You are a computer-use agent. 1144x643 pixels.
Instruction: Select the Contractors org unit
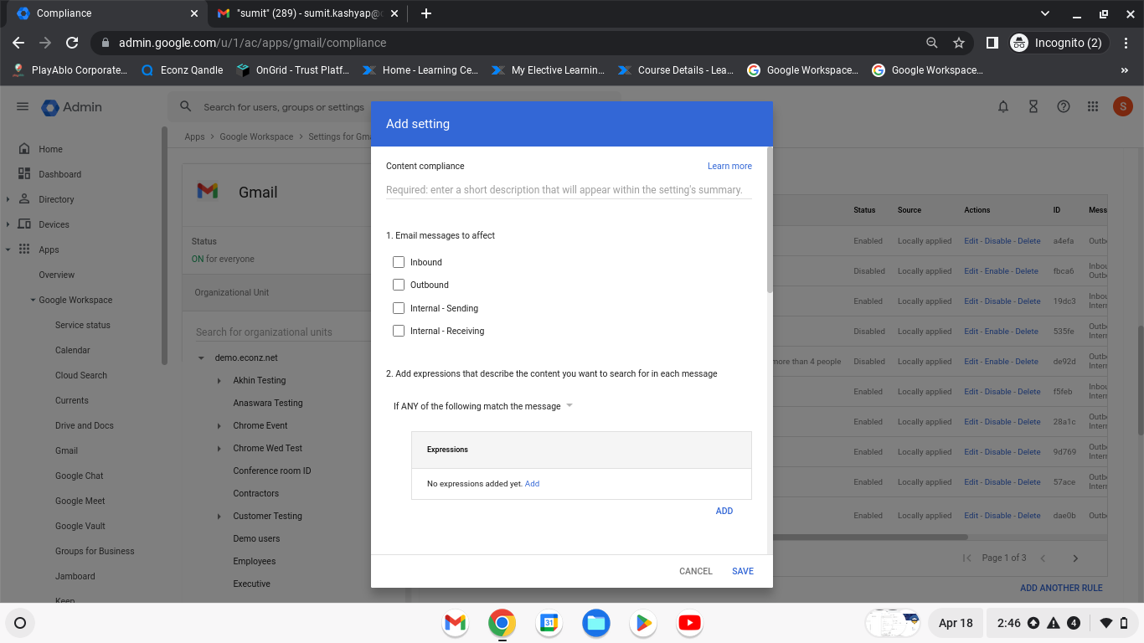pyautogui.click(x=256, y=493)
